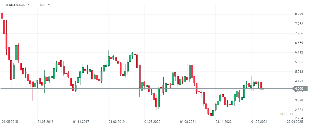Click the 01.08.2021 date axis label
This screenshot has width=311, height=126.
tap(188, 122)
